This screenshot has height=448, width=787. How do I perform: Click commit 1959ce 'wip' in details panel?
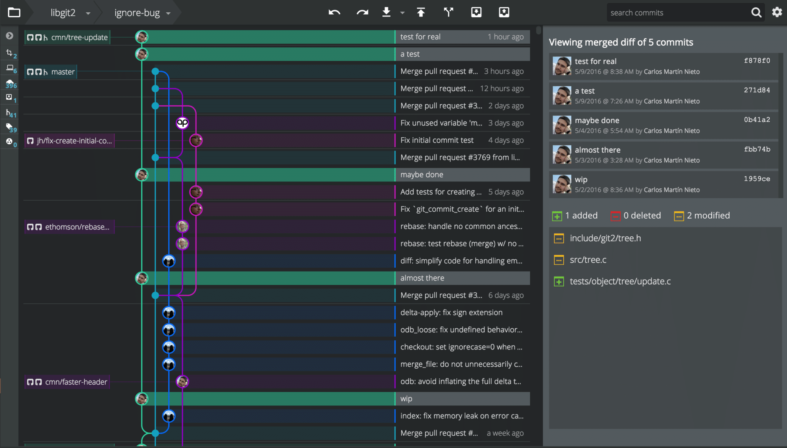point(664,184)
